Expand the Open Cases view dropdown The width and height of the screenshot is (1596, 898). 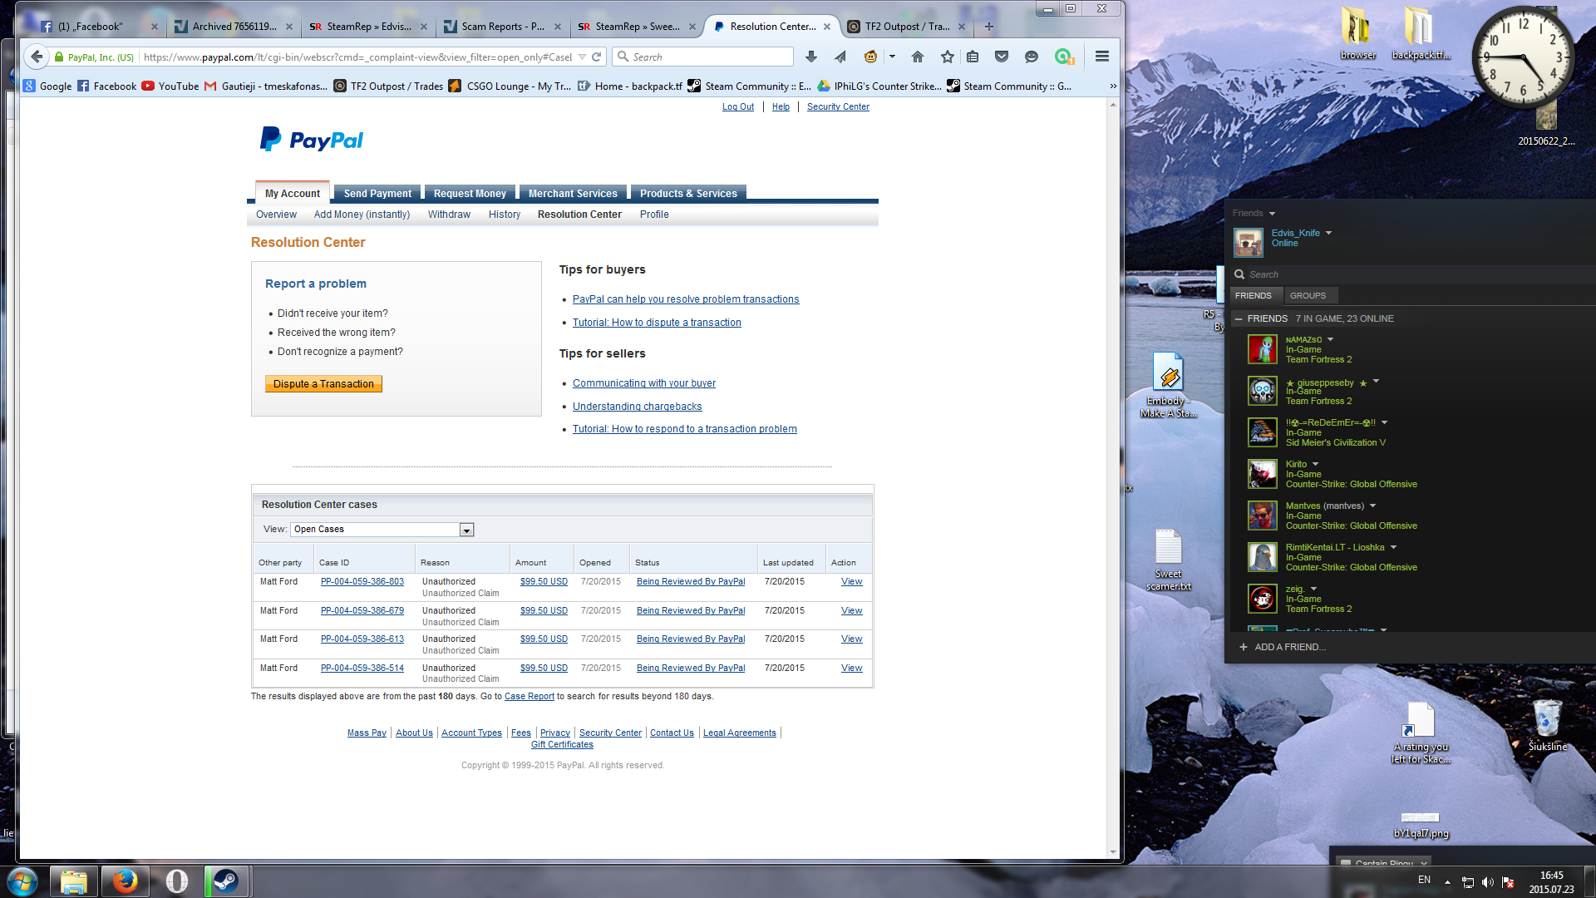(x=466, y=530)
